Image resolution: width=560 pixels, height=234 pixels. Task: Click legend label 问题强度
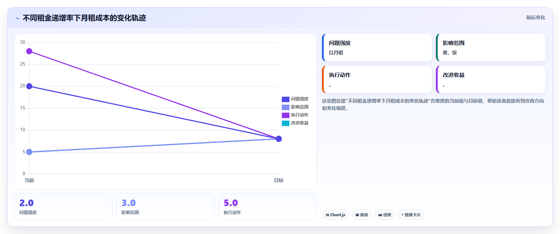[x=300, y=99]
